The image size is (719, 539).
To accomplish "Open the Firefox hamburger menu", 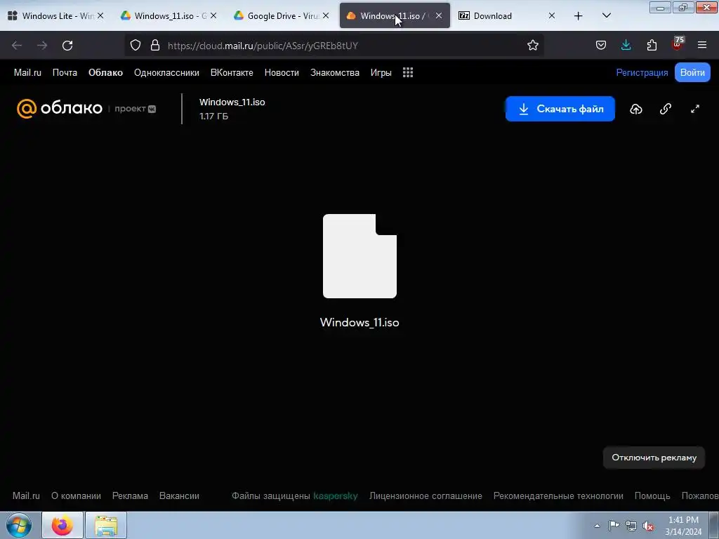I will 702,46.
